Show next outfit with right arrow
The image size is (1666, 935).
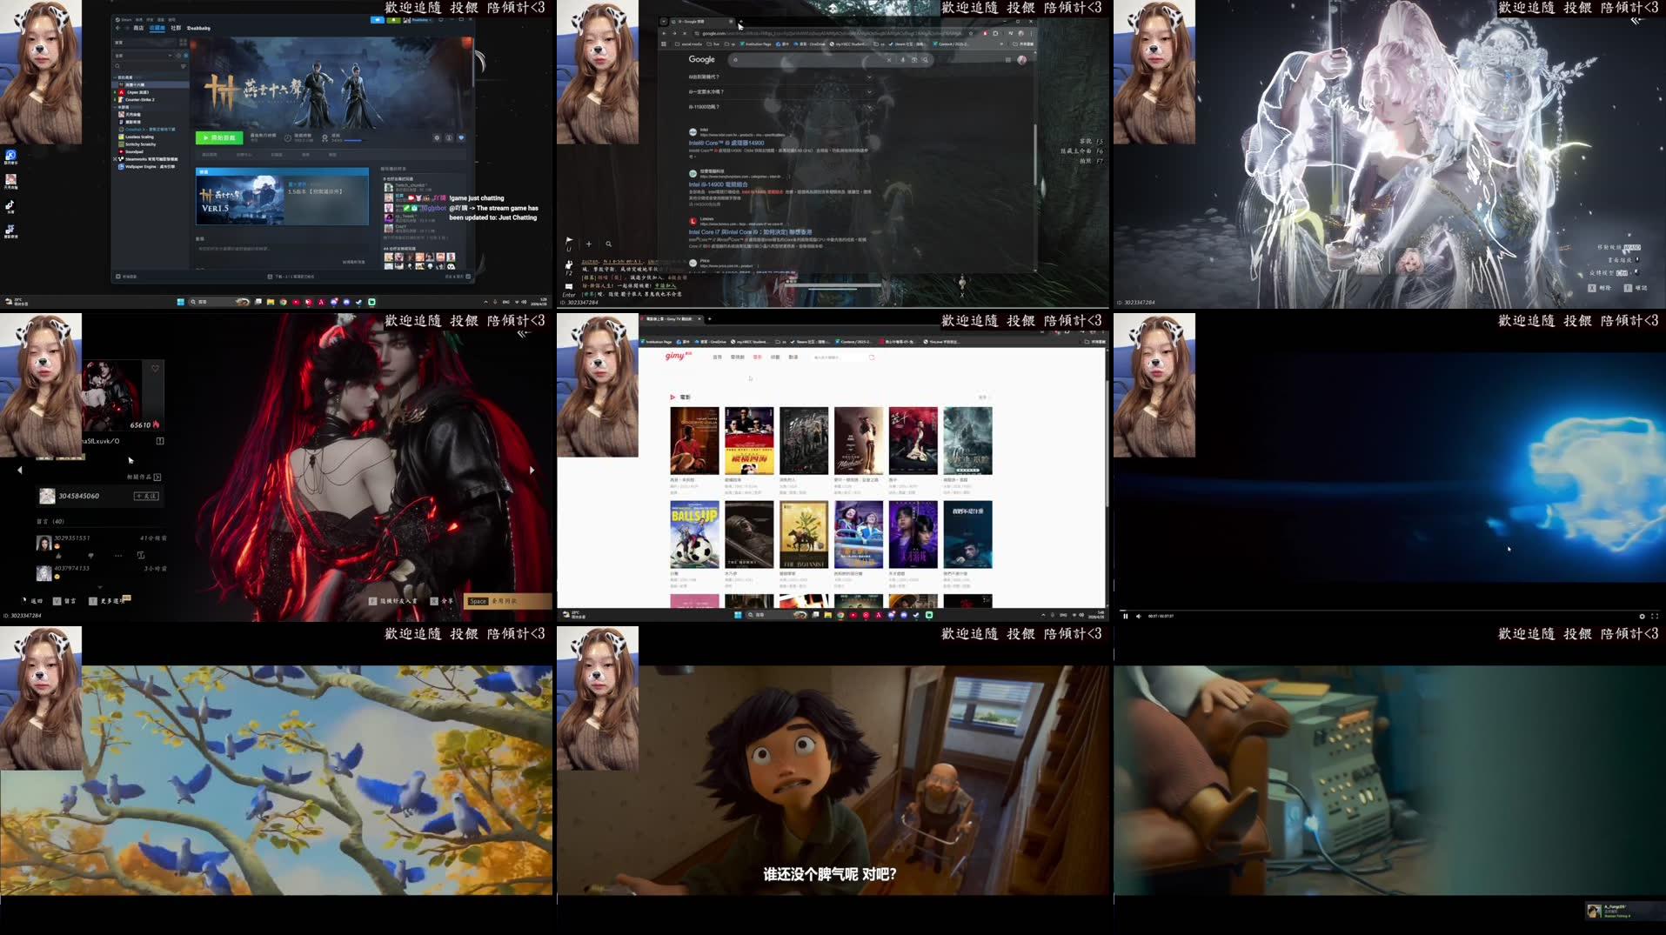[x=532, y=470]
